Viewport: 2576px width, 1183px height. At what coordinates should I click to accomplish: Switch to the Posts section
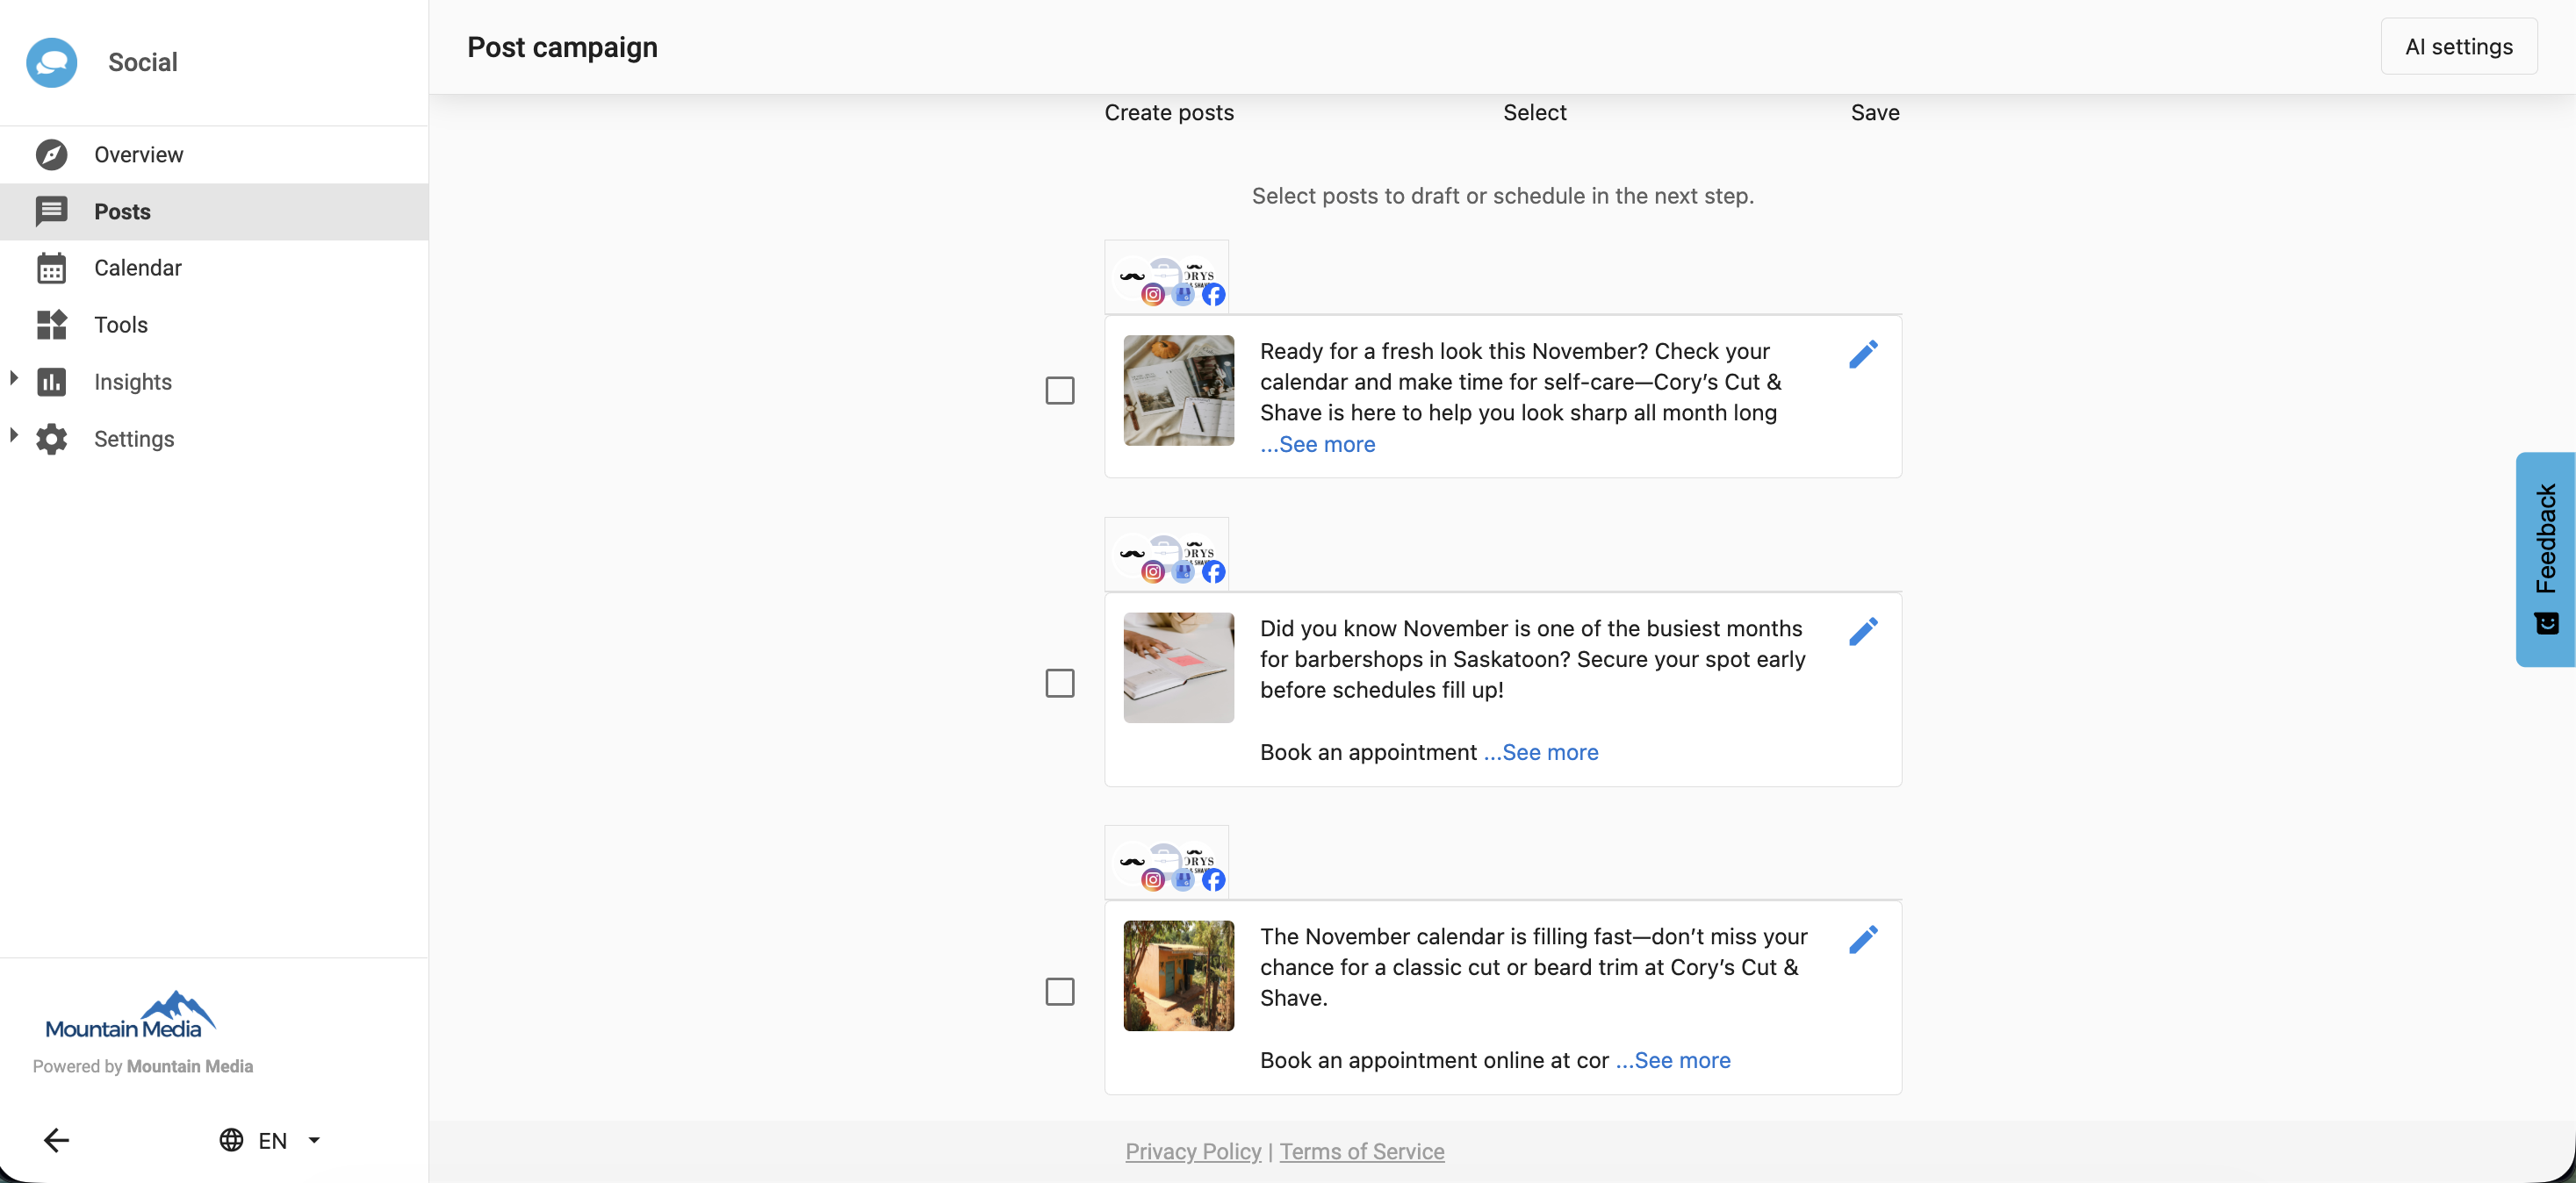(122, 211)
